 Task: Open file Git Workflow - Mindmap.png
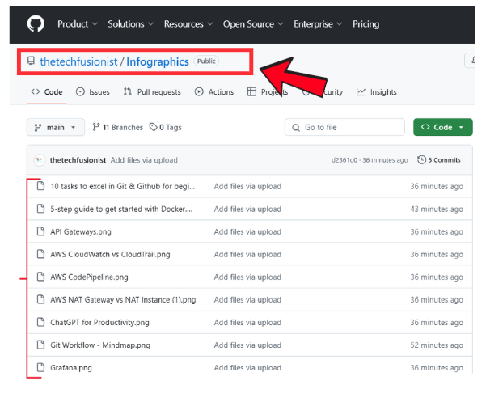click(100, 345)
